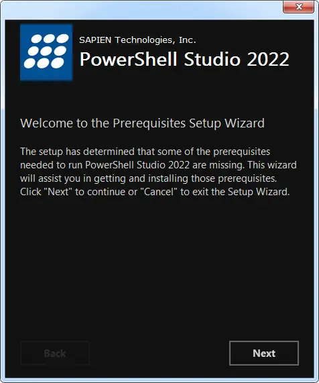Click the word "Technologies" in the header
The height and width of the screenshot is (383, 319).
[145, 40]
